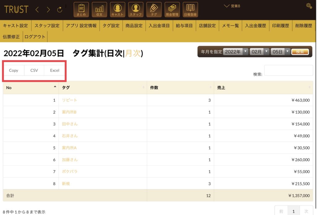
Task: Expand the 05日 day dropdown
Action: tap(280, 52)
